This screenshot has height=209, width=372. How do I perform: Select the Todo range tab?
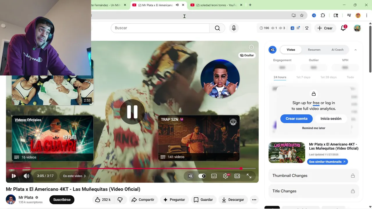[x=350, y=77]
